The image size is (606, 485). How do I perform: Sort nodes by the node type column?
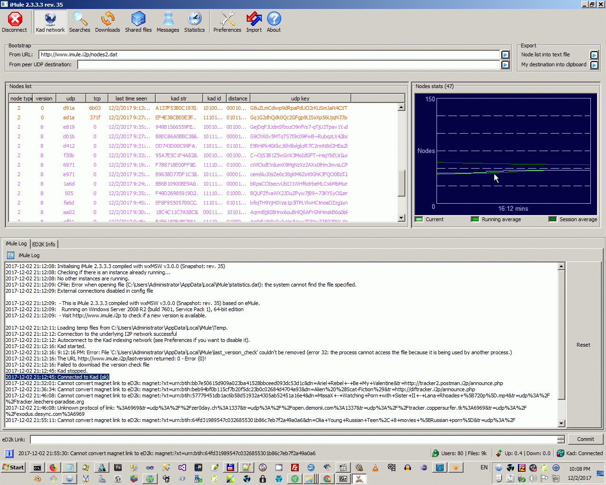tap(21, 99)
